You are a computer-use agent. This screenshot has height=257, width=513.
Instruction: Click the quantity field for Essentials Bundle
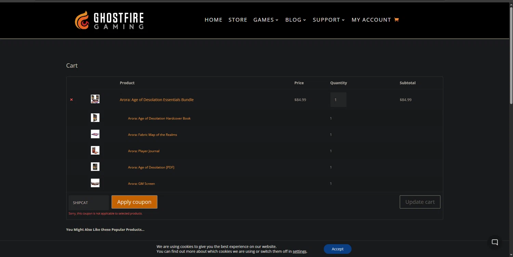pyautogui.click(x=338, y=100)
